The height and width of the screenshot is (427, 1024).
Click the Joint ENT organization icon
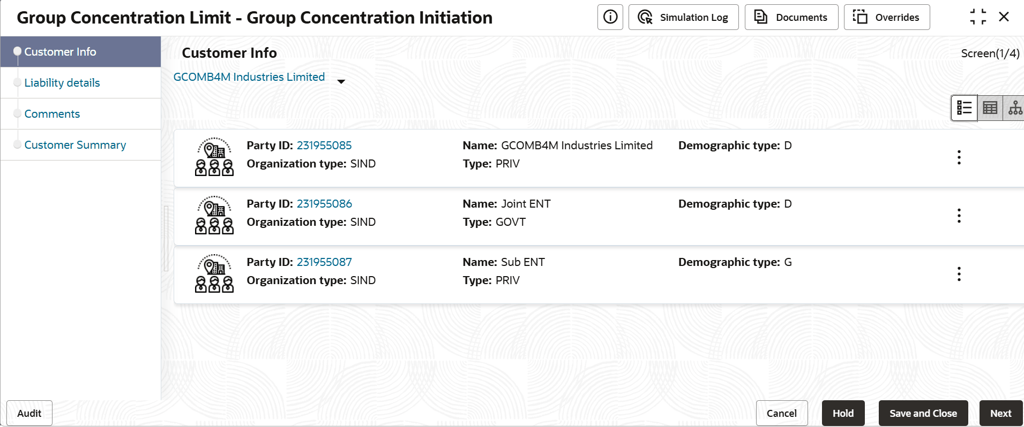click(214, 215)
